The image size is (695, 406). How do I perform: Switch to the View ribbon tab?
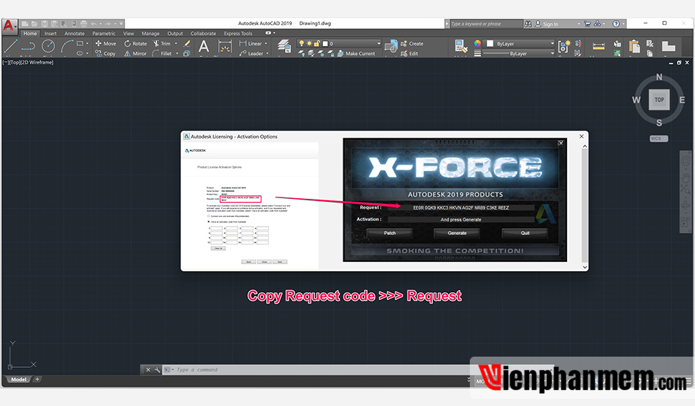(129, 33)
